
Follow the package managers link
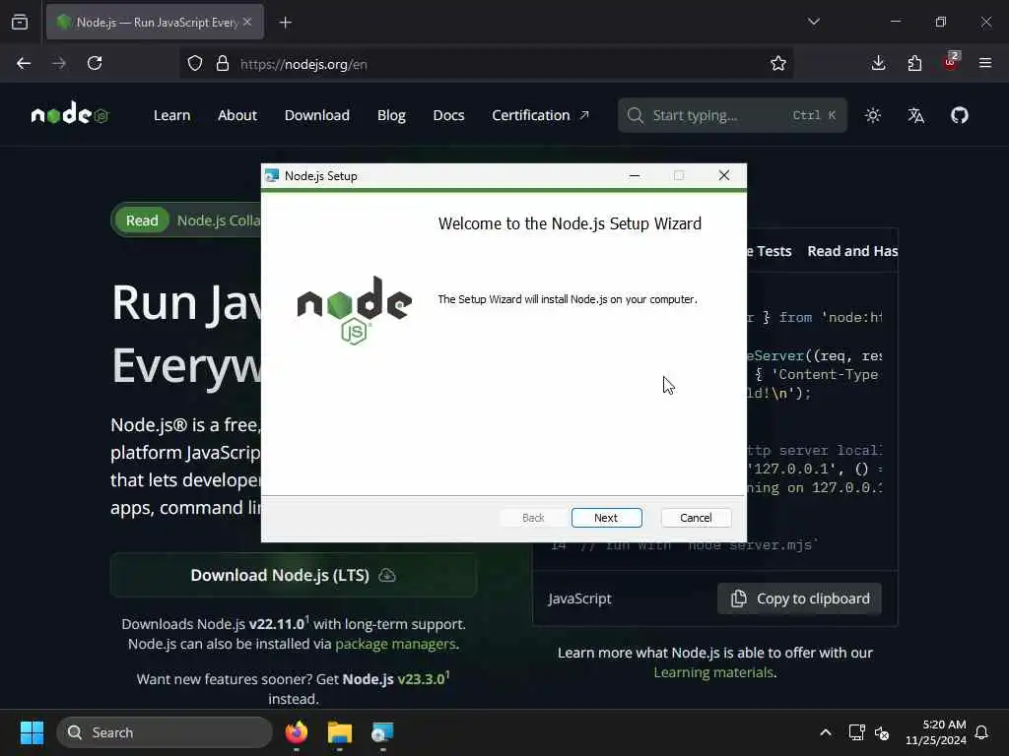coord(395,644)
